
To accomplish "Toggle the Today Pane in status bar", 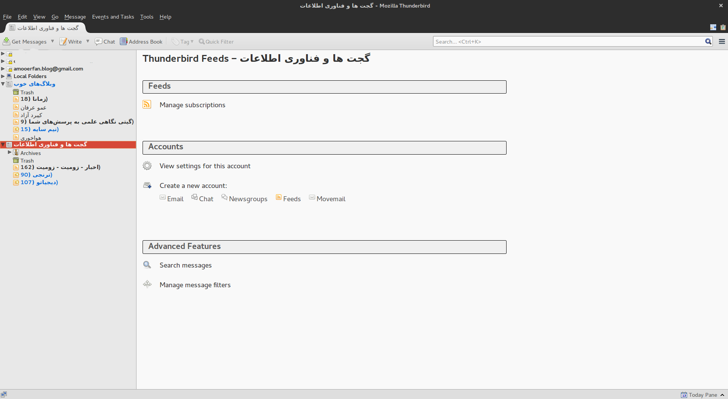I will tap(702, 395).
